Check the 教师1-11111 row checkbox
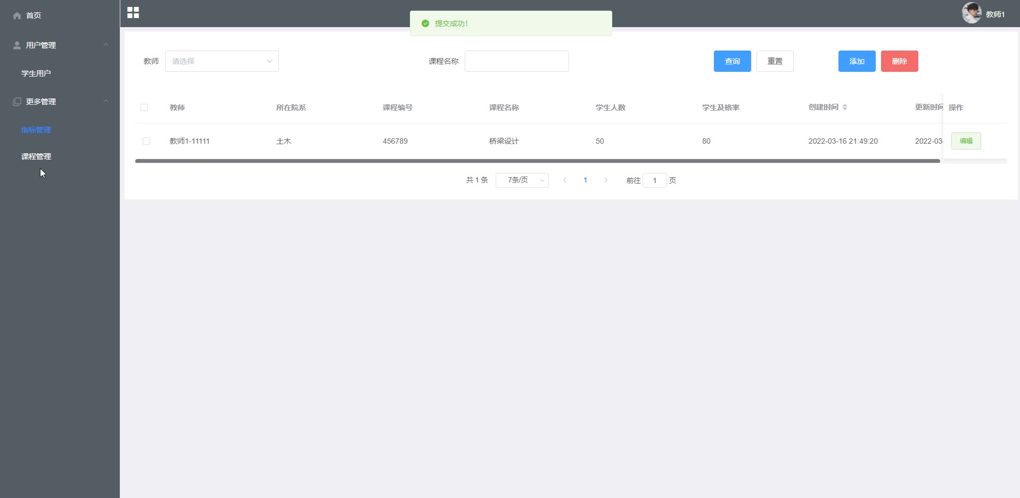1020x498 pixels. pos(146,141)
